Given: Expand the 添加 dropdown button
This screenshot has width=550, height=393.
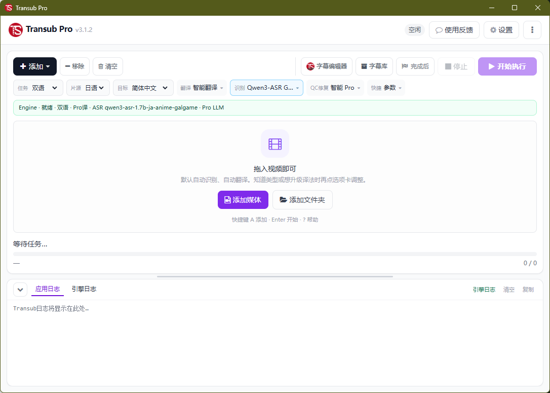Looking at the screenshot, I should coord(35,66).
